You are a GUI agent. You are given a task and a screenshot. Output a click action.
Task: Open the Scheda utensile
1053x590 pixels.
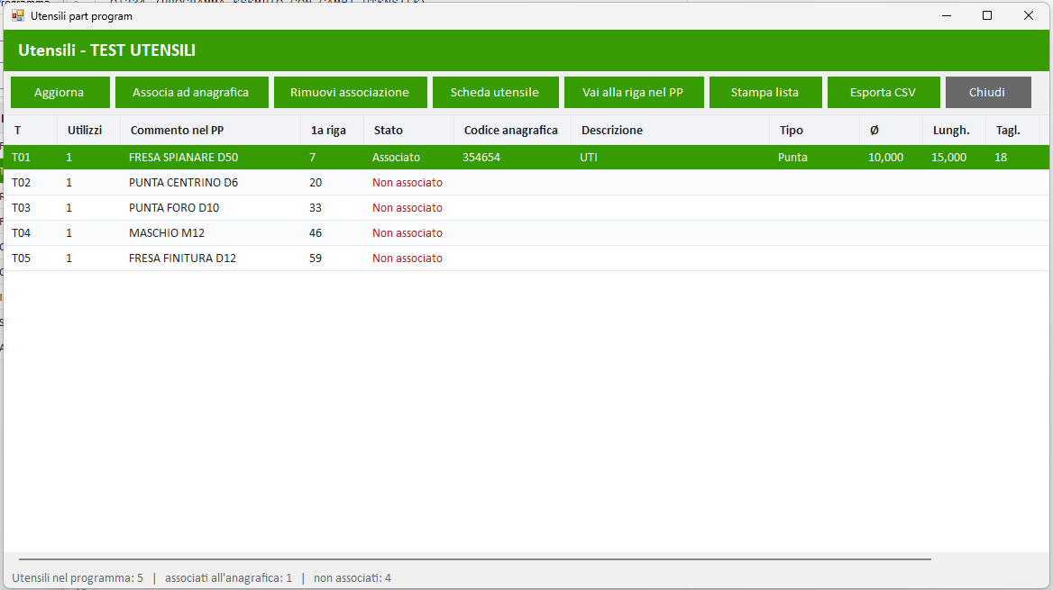coord(495,92)
